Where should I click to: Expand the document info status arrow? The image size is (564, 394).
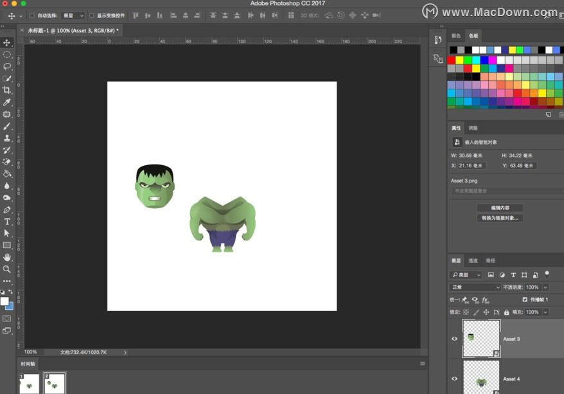pyautogui.click(x=125, y=353)
